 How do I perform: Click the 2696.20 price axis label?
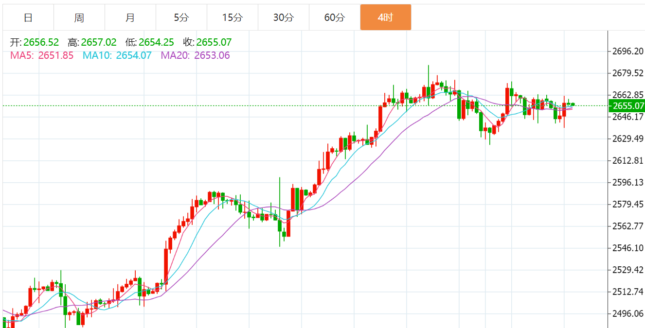click(x=628, y=51)
